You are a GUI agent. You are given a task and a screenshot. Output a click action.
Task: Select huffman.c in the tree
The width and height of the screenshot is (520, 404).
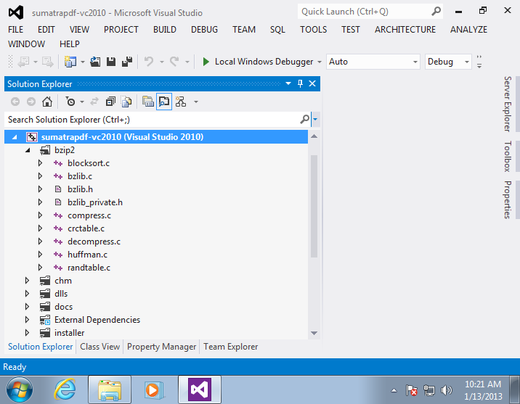88,255
